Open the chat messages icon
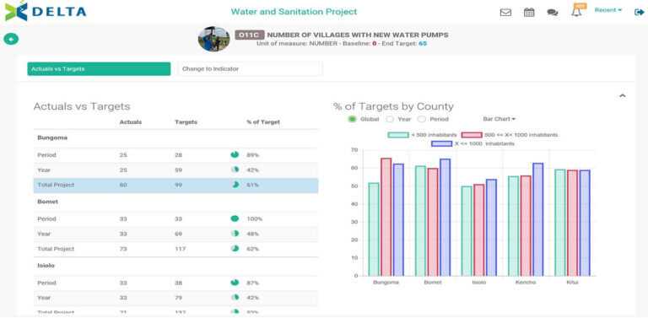Screen dimensions: 648x318 point(553,13)
